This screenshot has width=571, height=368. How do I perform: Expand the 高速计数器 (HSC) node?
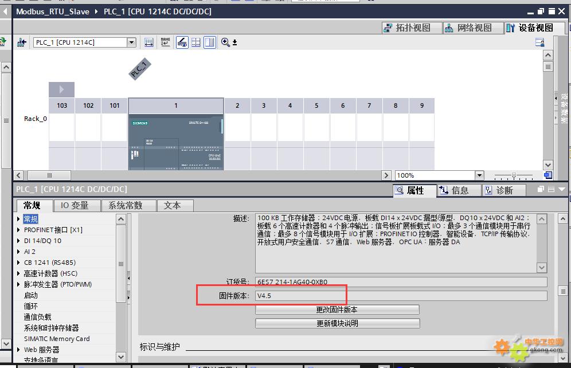pyautogui.click(x=18, y=274)
